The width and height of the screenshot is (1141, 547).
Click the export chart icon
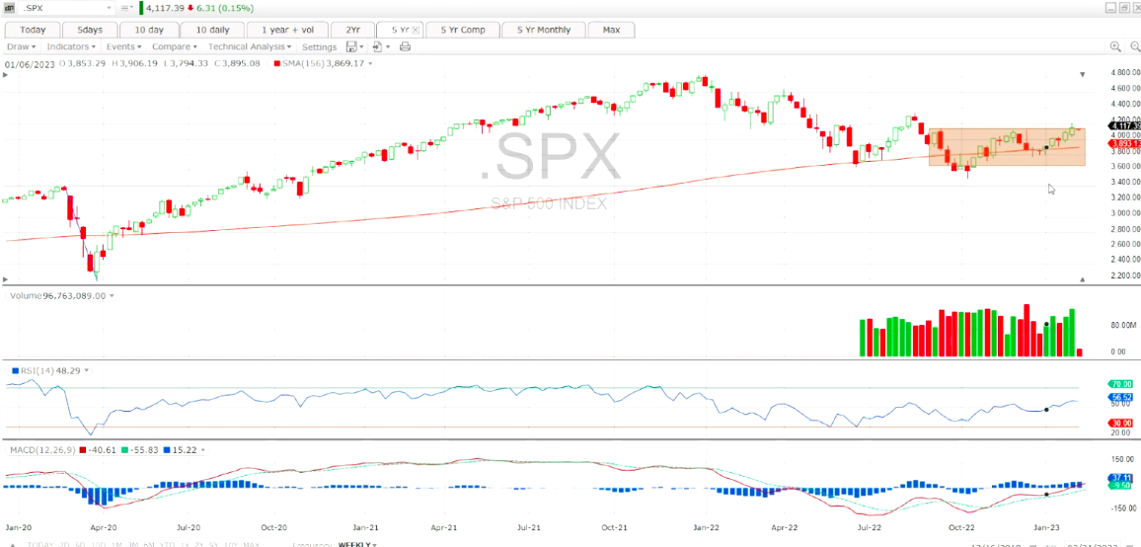pos(378,46)
